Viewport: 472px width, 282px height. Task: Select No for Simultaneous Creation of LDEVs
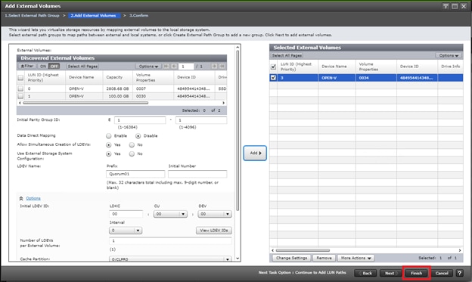click(x=132, y=145)
